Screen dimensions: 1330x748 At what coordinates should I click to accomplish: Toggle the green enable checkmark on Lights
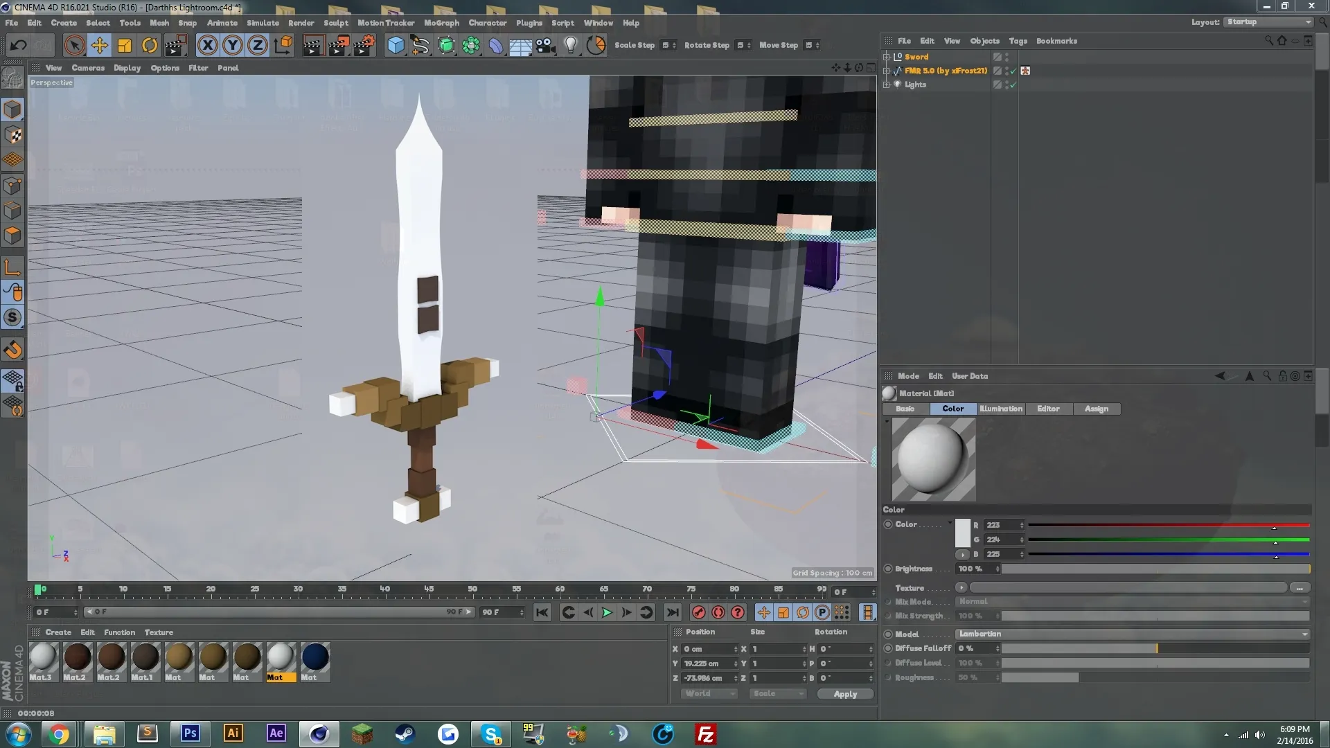(x=1013, y=84)
